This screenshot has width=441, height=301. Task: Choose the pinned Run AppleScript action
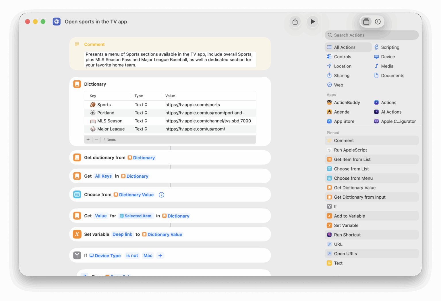click(350, 150)
